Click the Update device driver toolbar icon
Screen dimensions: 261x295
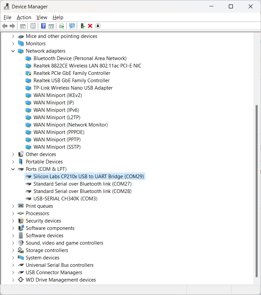point(62,26)
